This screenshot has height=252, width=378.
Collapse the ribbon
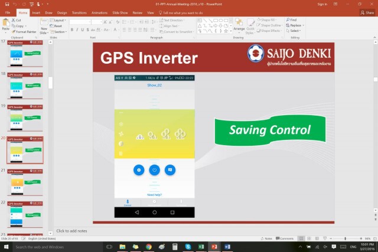click(x=374, y=37)
